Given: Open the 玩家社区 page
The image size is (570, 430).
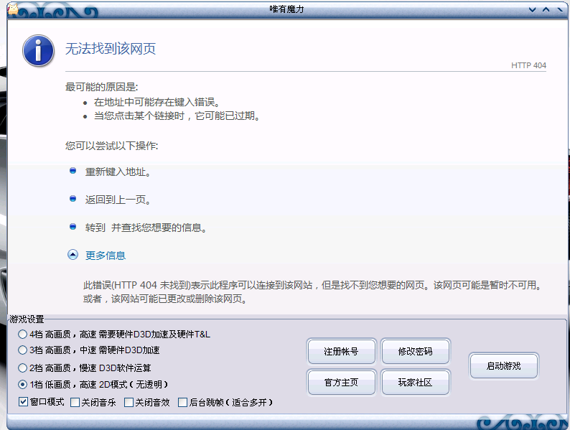Looking at the screenshot, I should (416, 382).
